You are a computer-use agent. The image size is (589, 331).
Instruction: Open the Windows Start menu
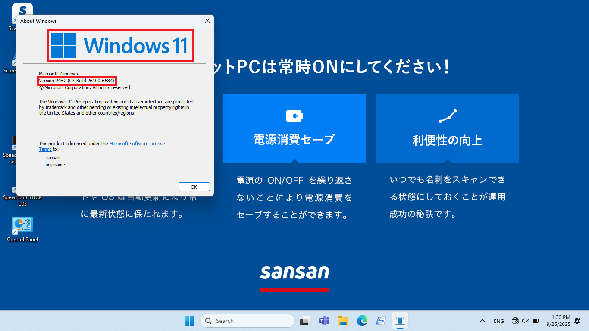point(189,321)
